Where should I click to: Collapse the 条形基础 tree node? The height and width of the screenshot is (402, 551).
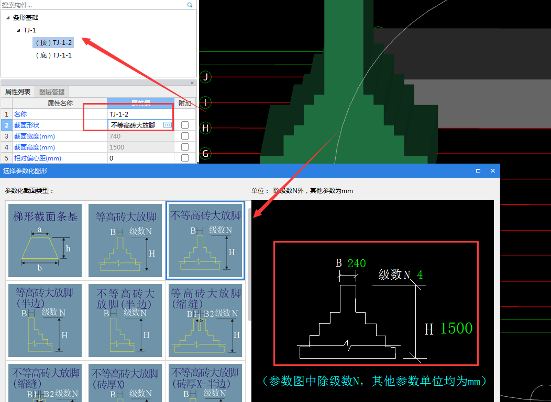(x=8, y=18)
